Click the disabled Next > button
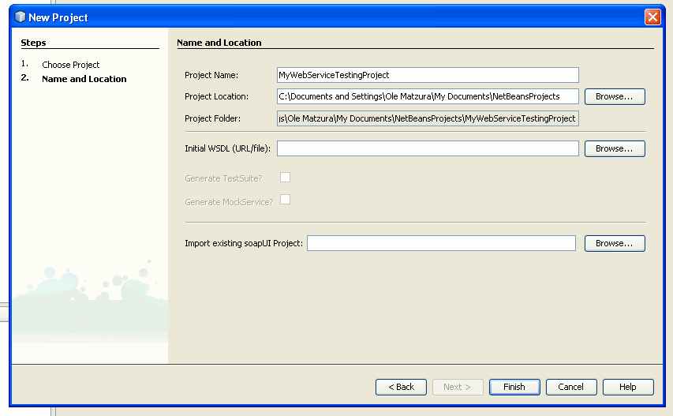 [458, 388]
